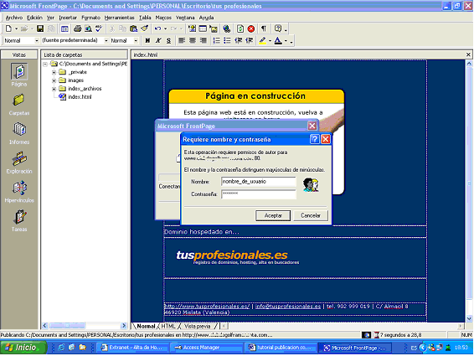Open the Archivo menu

[14, 18]
